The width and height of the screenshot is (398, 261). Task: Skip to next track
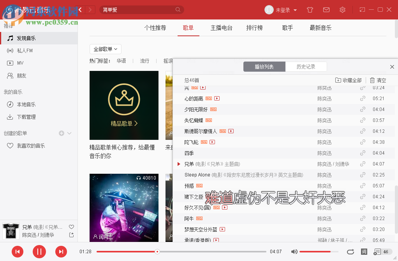tap(61, 252)
